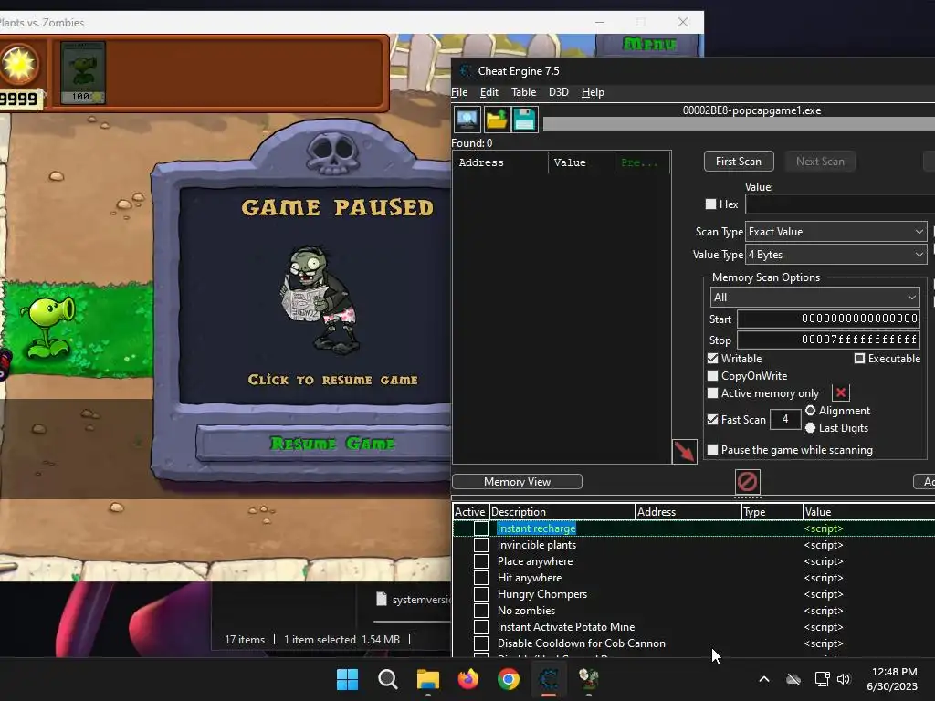This screenshot has width=935, height=701.
Task: Click the floppy disk save table icon
Action: (x=525, y=120)
